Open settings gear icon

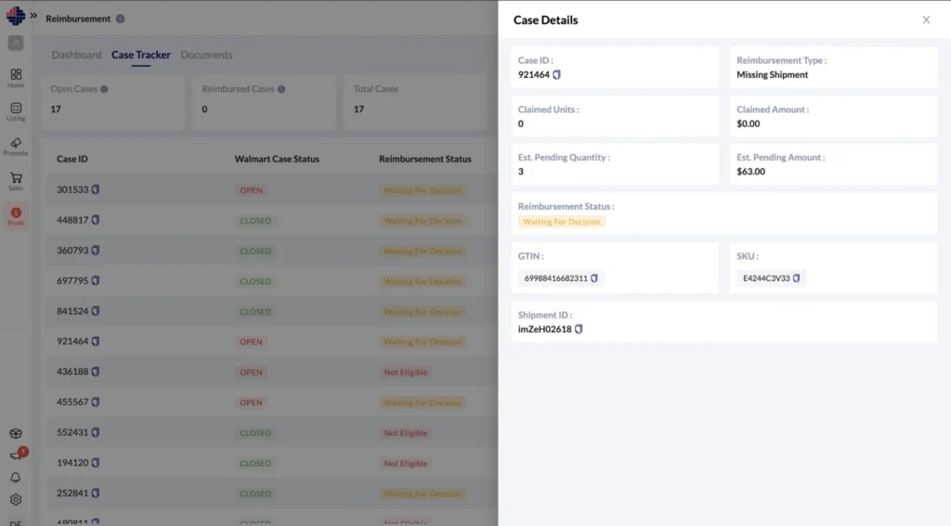[x=16, y=500]
